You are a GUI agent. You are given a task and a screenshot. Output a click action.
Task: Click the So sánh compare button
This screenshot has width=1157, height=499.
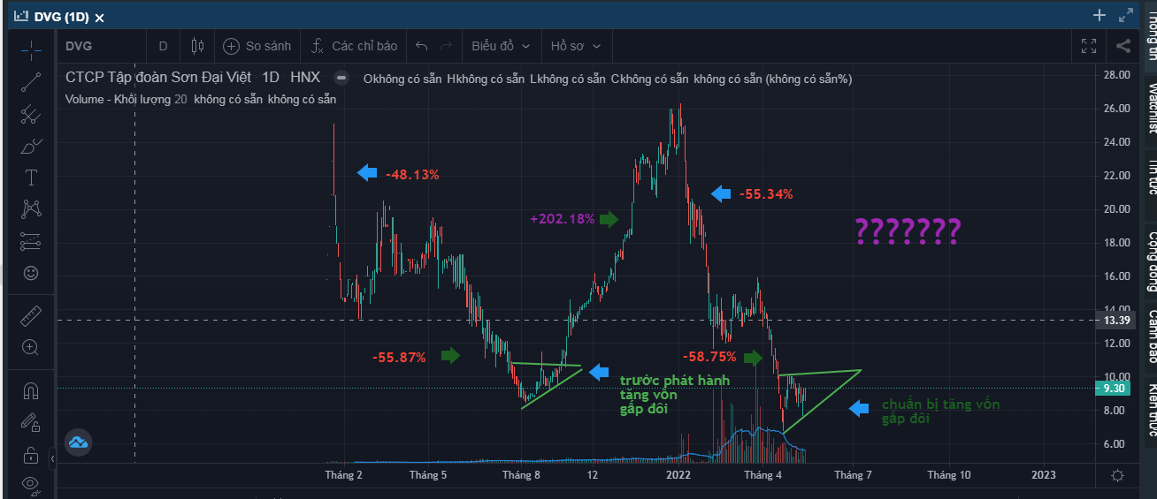pos(257,46)
